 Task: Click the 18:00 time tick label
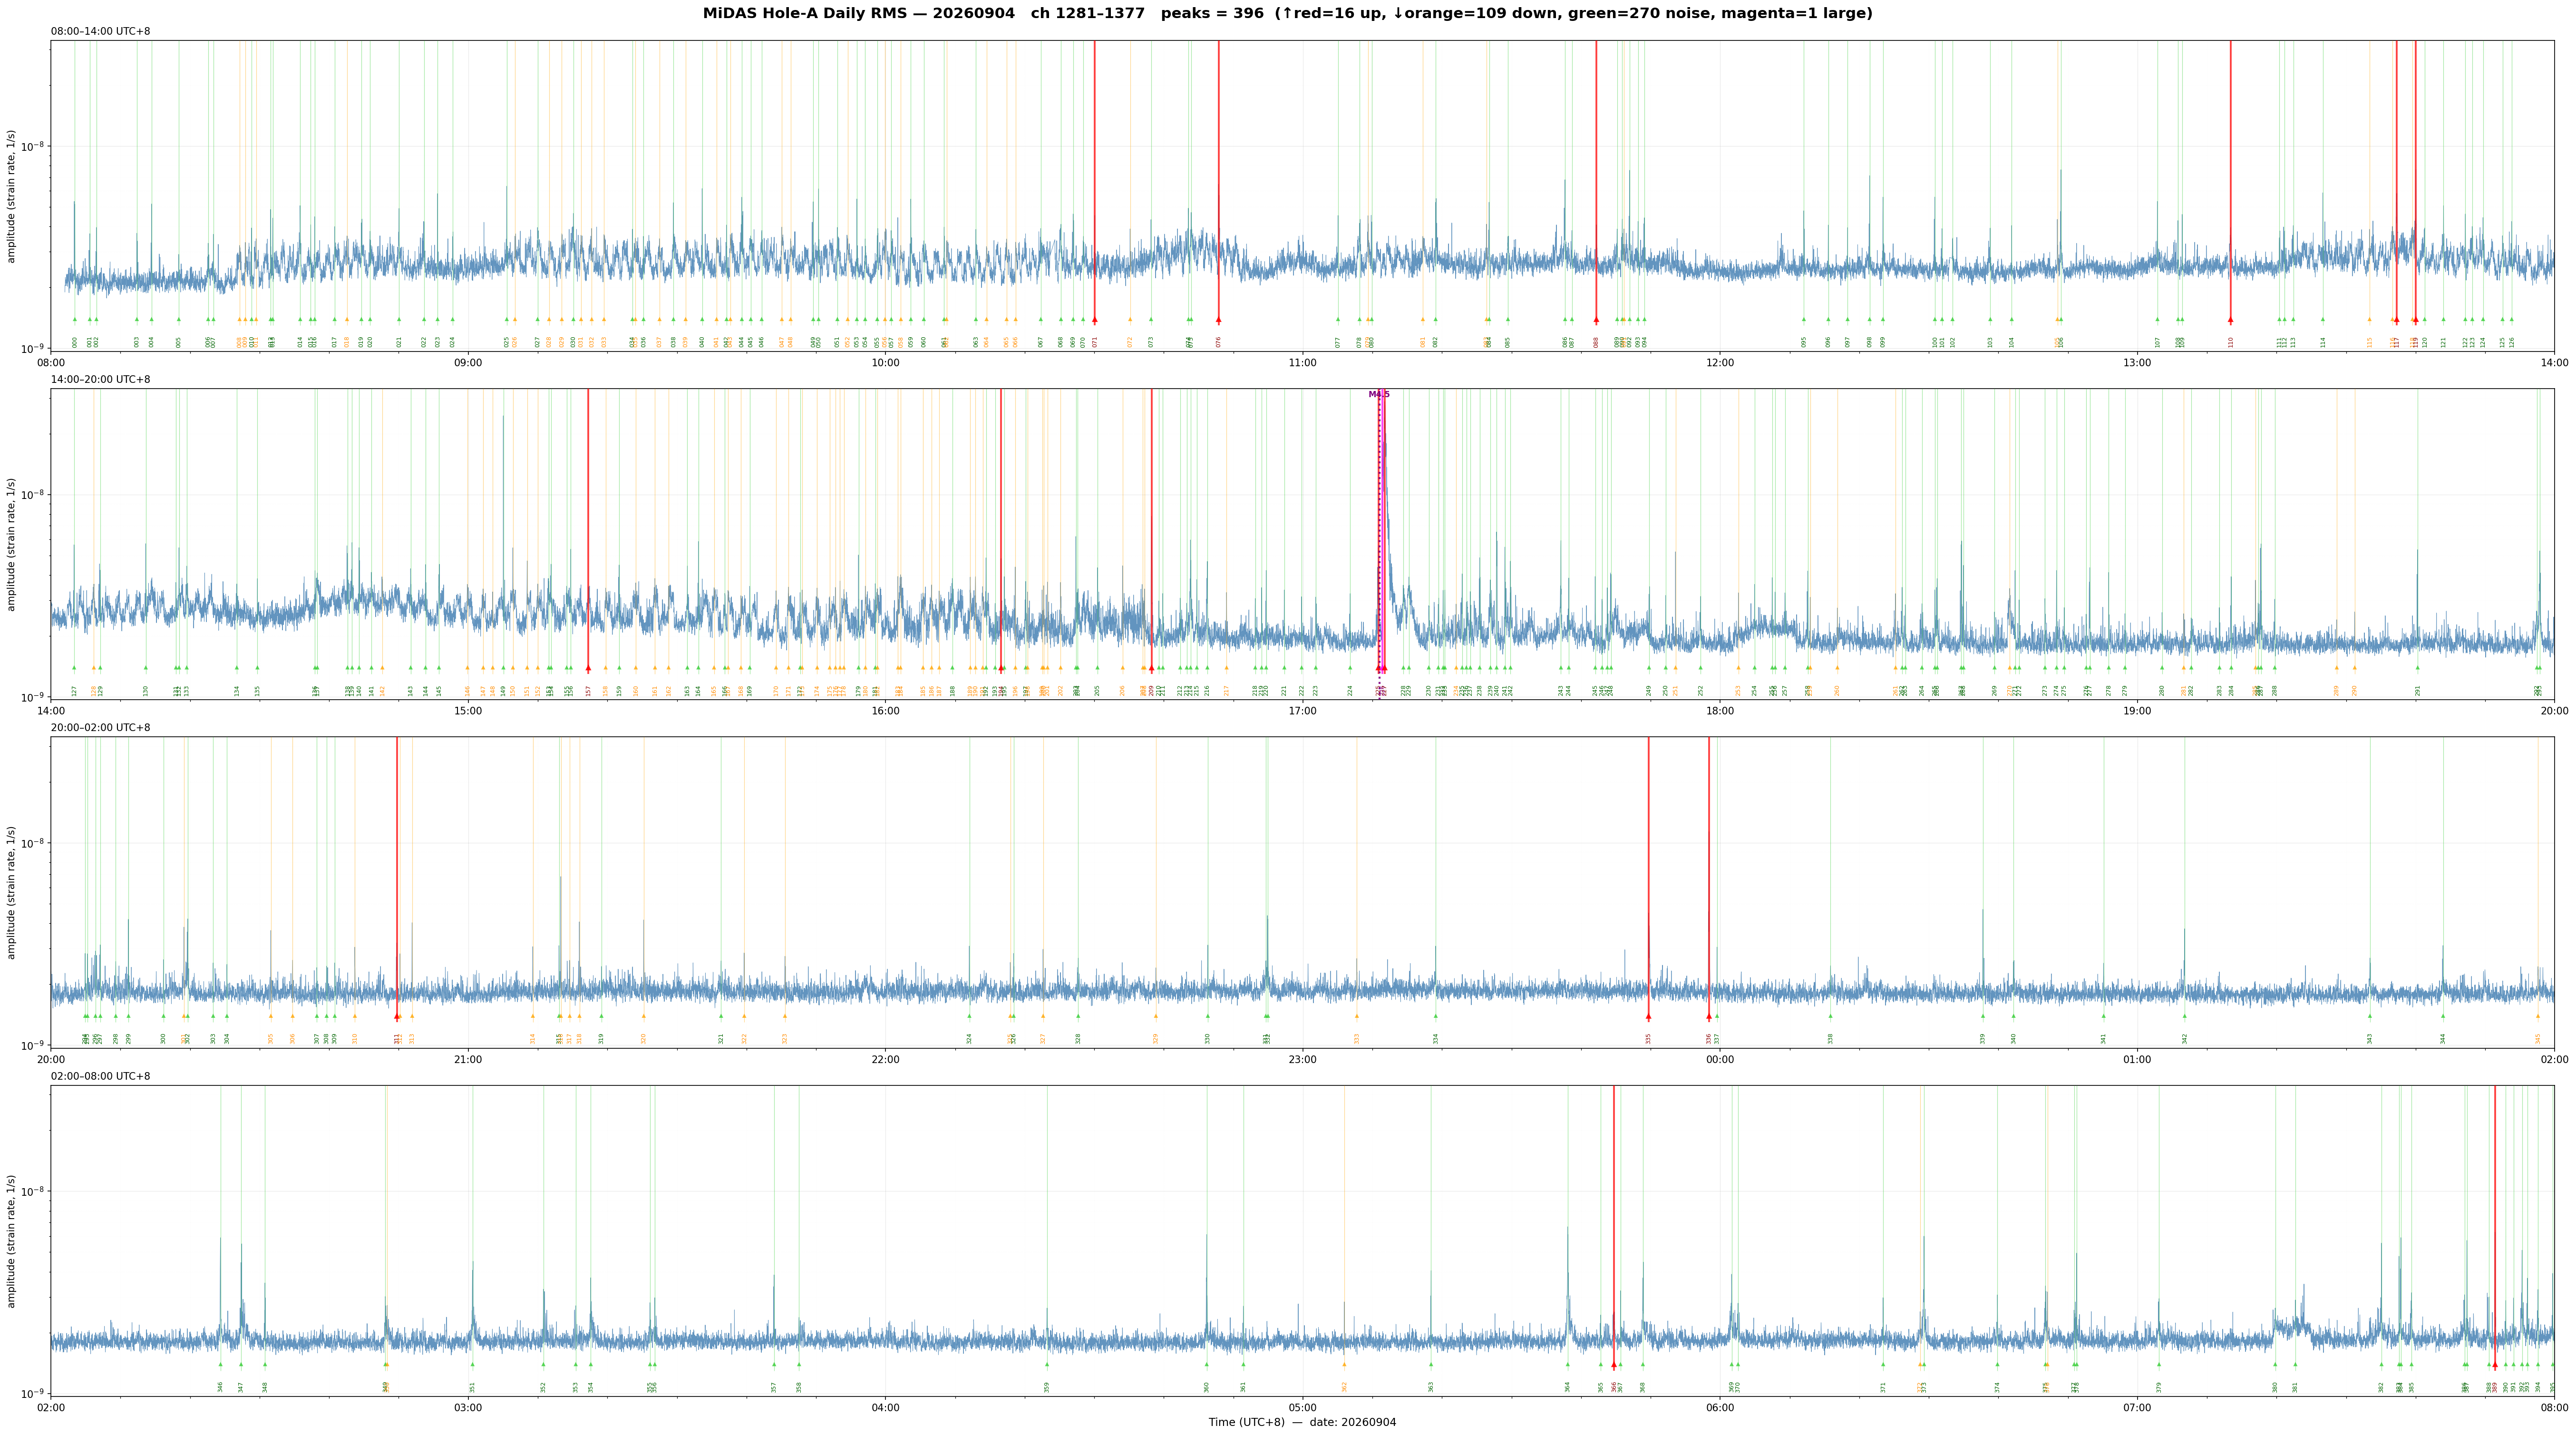pyautogui.click(x=1720, y=711)
